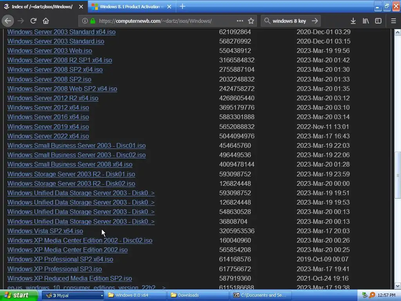Open Windows Server 2019 x64.iso link

tap(48, 127)
